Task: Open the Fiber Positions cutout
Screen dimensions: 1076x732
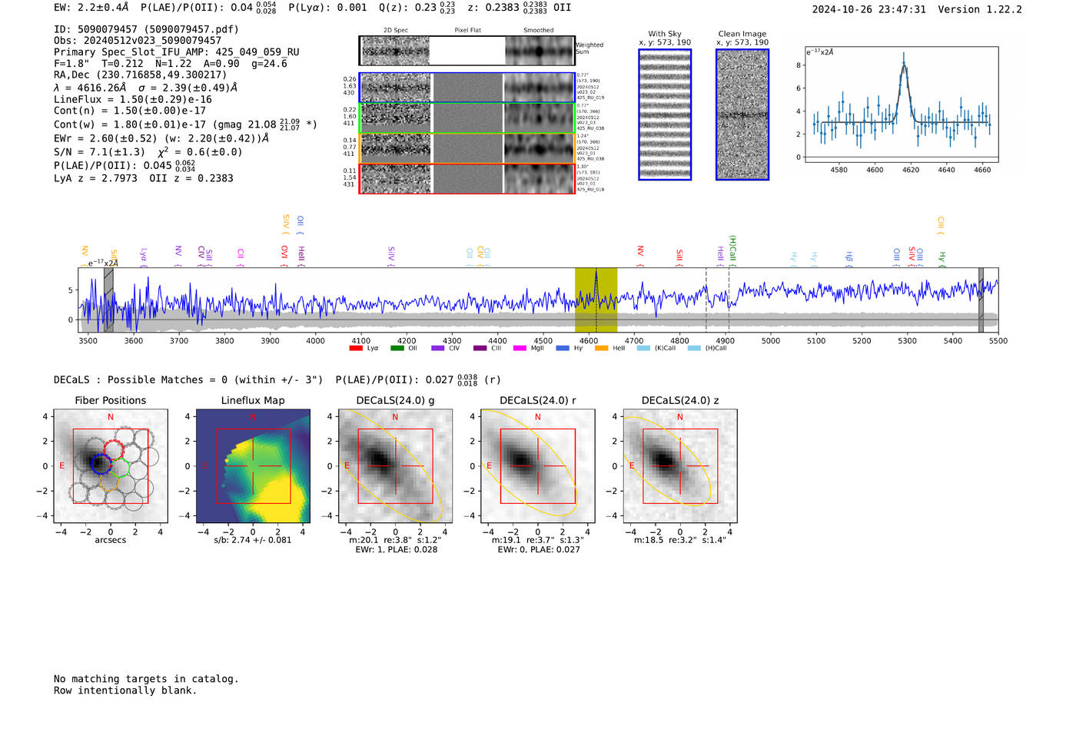Action: coord(110,465)
